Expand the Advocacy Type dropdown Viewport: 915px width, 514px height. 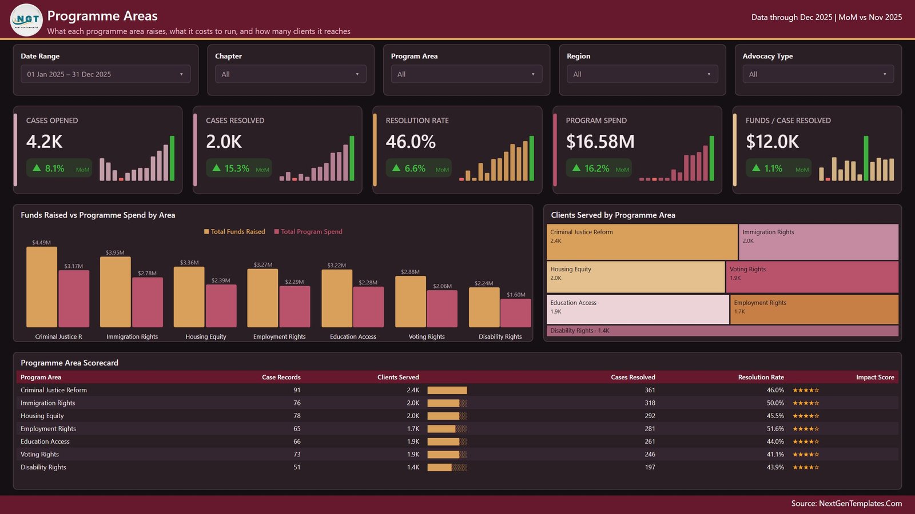818,74
